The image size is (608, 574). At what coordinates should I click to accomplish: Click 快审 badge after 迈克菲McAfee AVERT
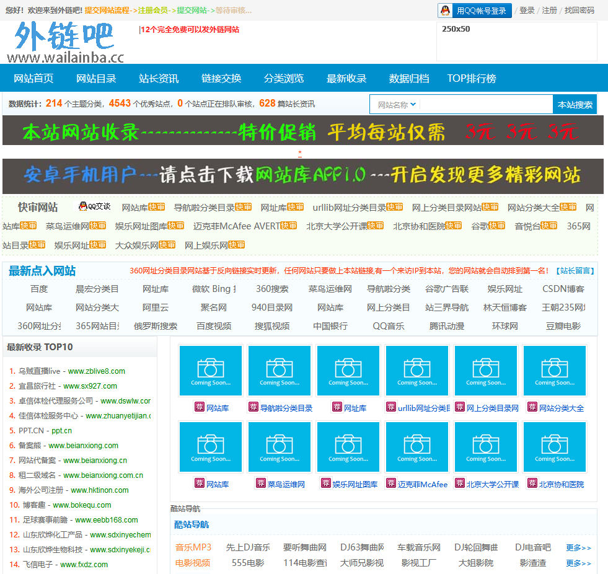(288, 226)
